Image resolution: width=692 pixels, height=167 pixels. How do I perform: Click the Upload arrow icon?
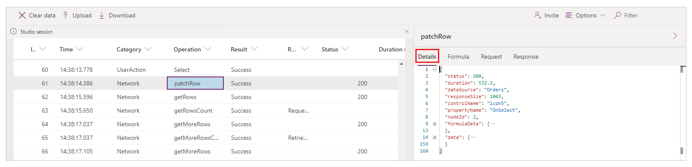(x=66, y=15)
